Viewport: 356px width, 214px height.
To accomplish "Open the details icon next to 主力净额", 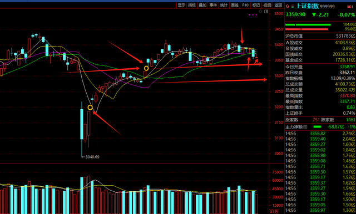I will coord(305,126).
